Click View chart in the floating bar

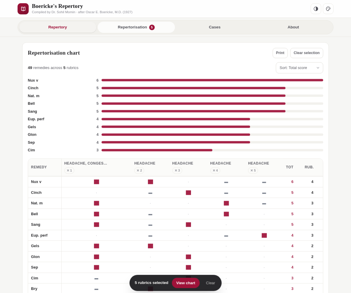coord(186,283)
